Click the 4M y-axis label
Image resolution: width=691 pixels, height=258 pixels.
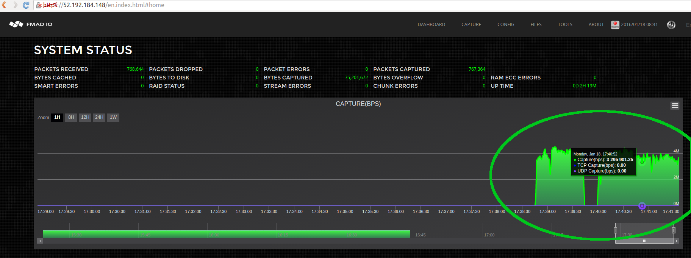pos(676,151)
